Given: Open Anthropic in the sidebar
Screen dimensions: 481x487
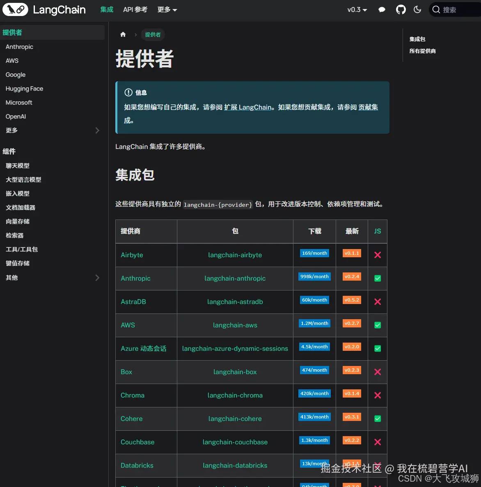Looking at the screenshot, I should [x=19, y=47].
